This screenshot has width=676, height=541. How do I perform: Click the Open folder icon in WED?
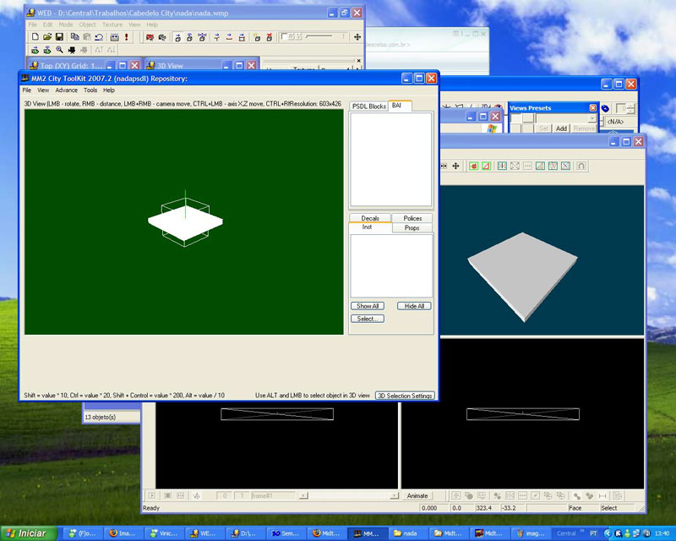coord(47,37)
